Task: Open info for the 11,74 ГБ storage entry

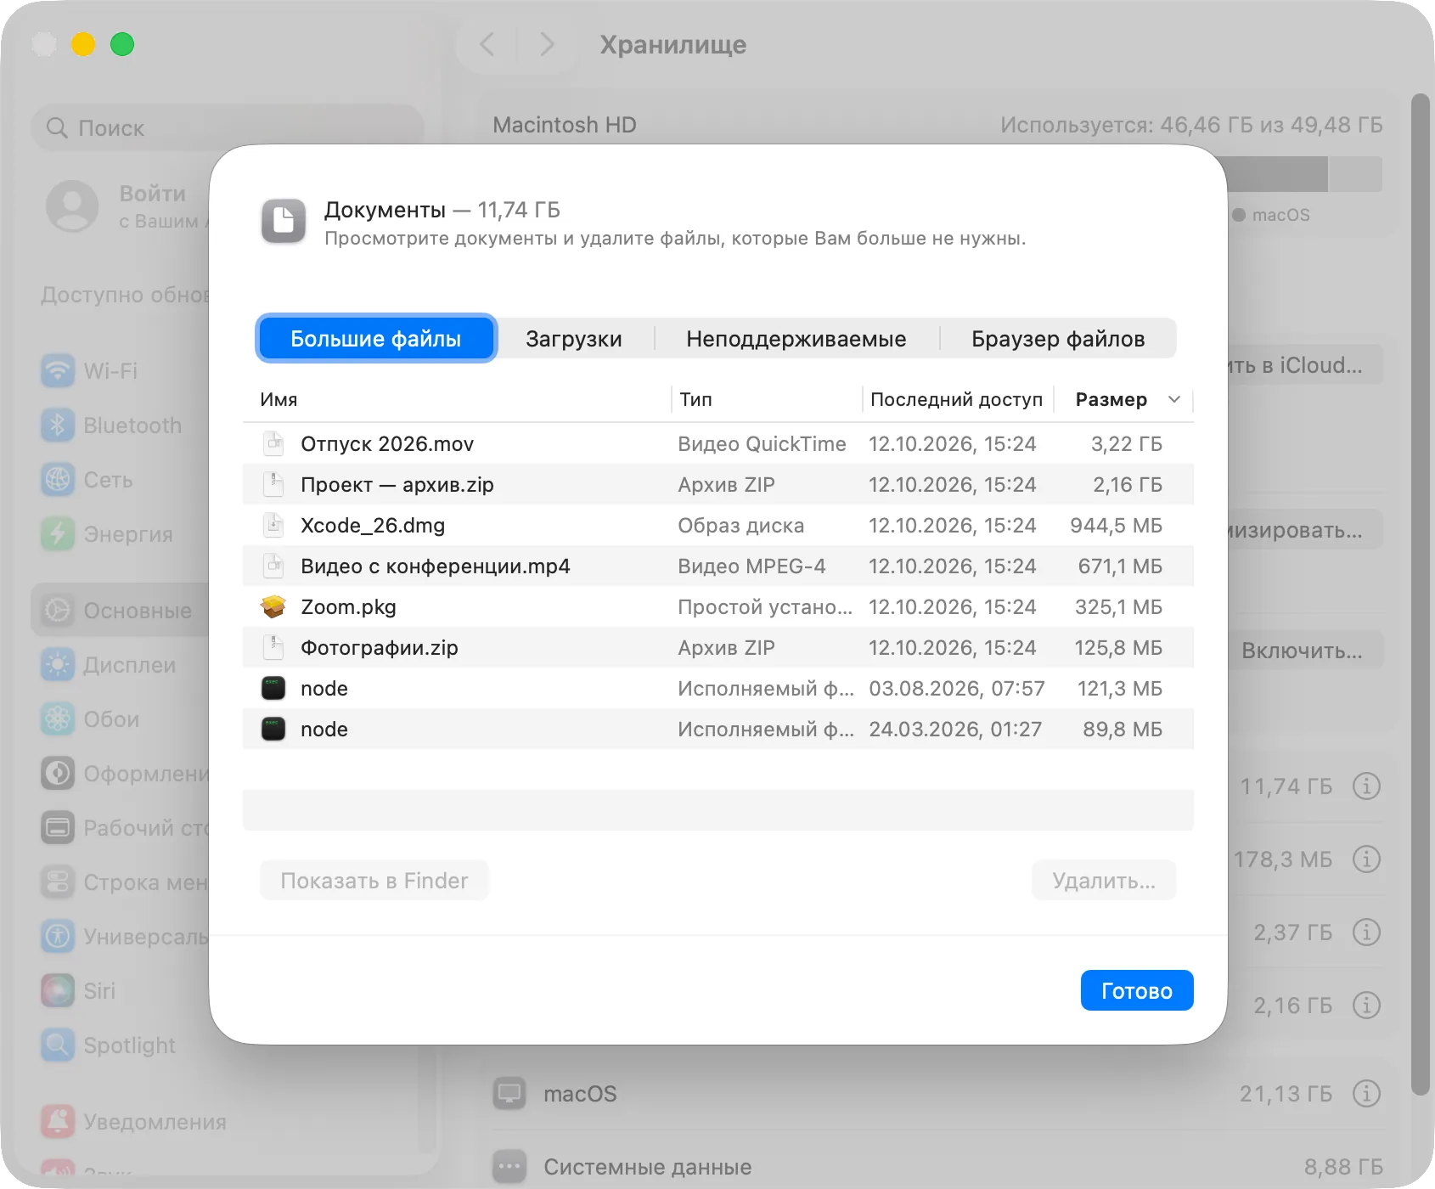Action: (x=1366, y=786)
